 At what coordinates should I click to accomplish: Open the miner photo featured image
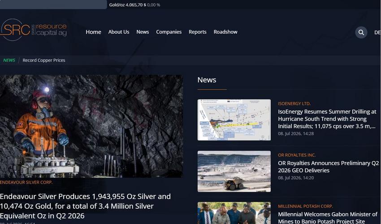tap(91, 126)
